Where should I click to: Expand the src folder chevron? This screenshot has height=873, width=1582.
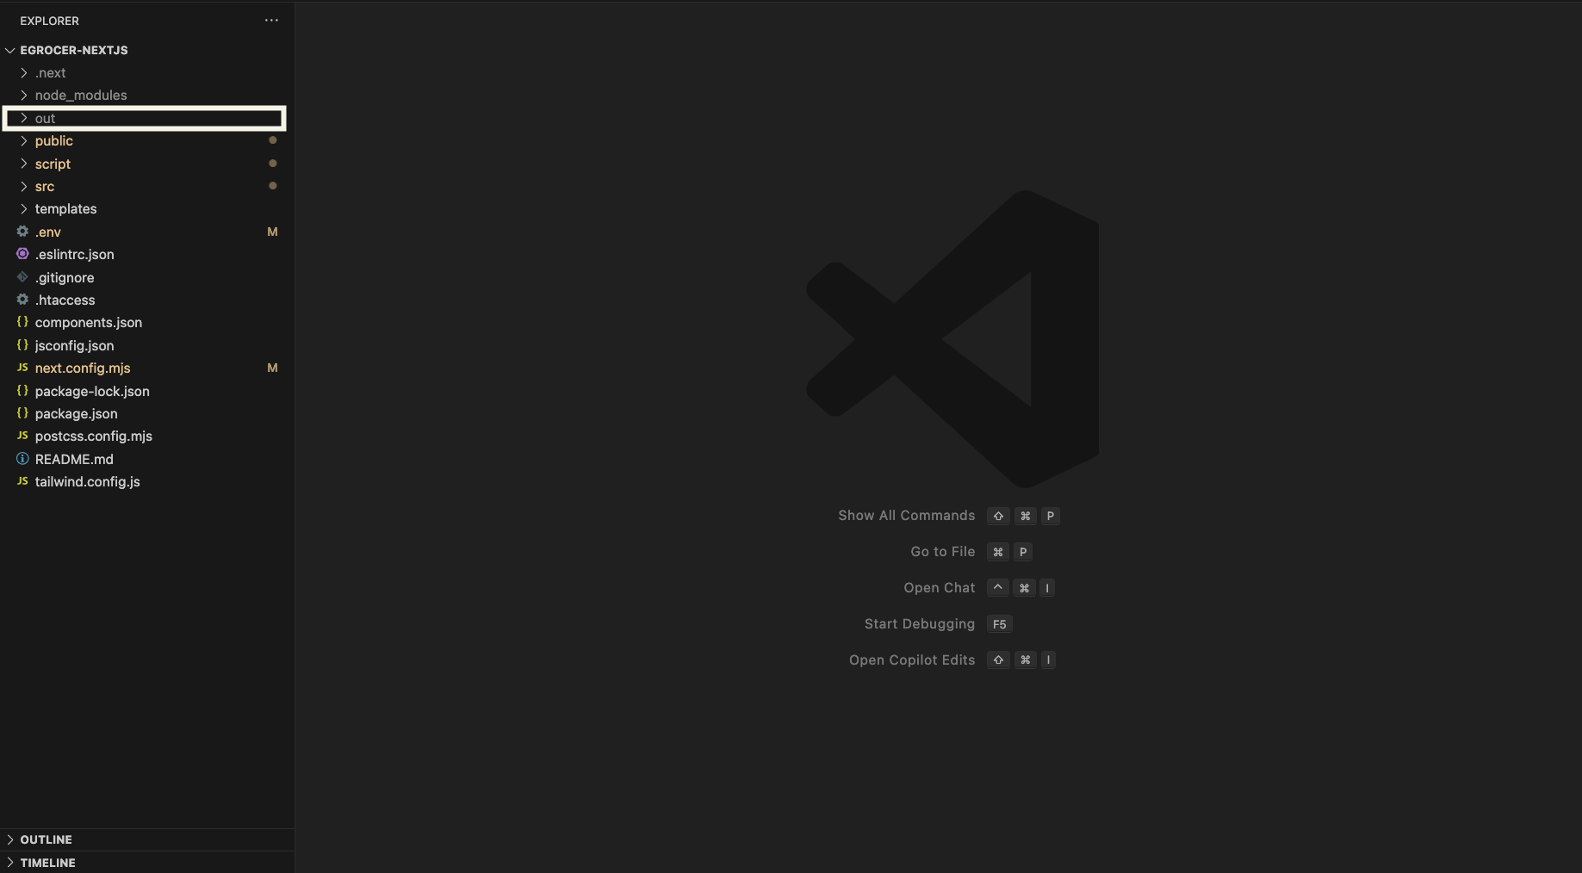[x=24, y=186]
